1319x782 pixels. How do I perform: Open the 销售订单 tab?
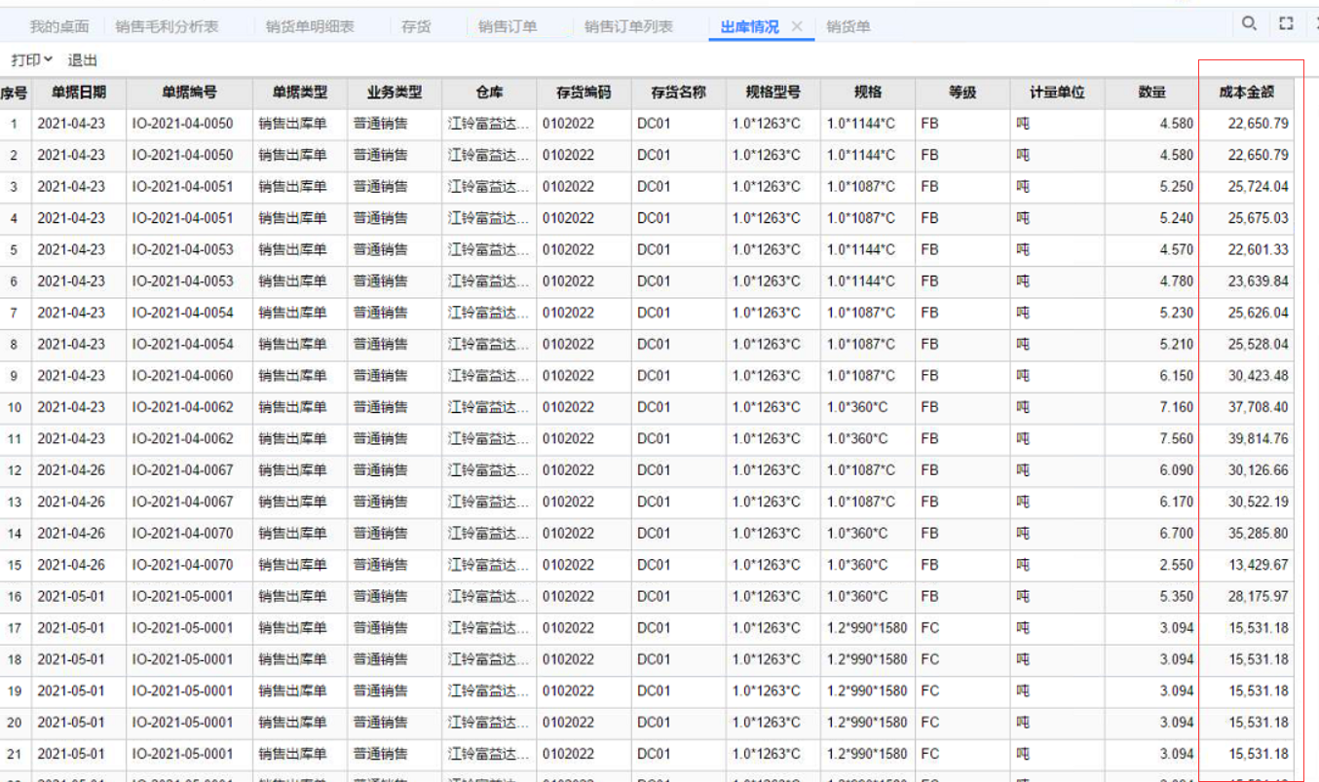[x=508, y=27]
